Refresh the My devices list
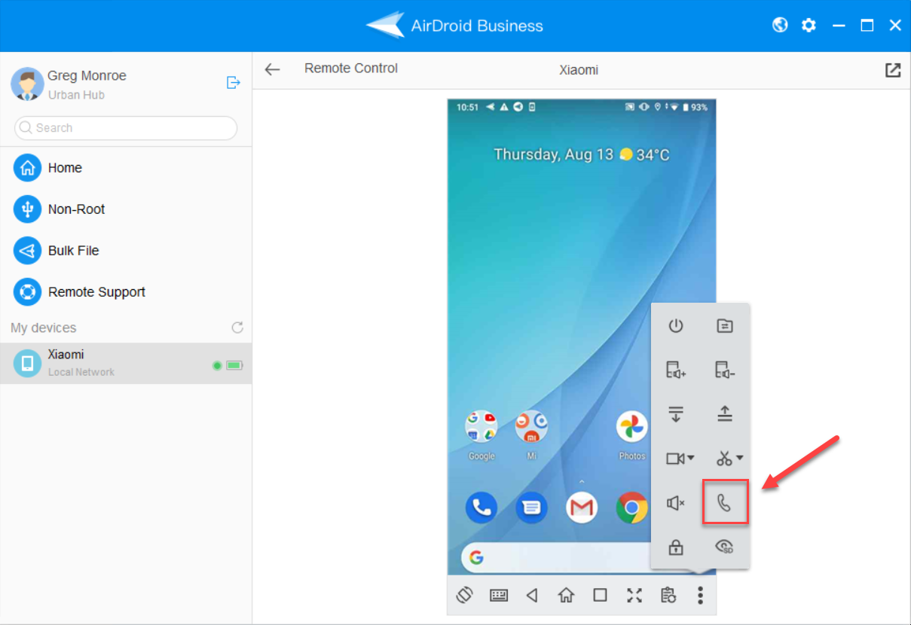 tap(237, 328)
